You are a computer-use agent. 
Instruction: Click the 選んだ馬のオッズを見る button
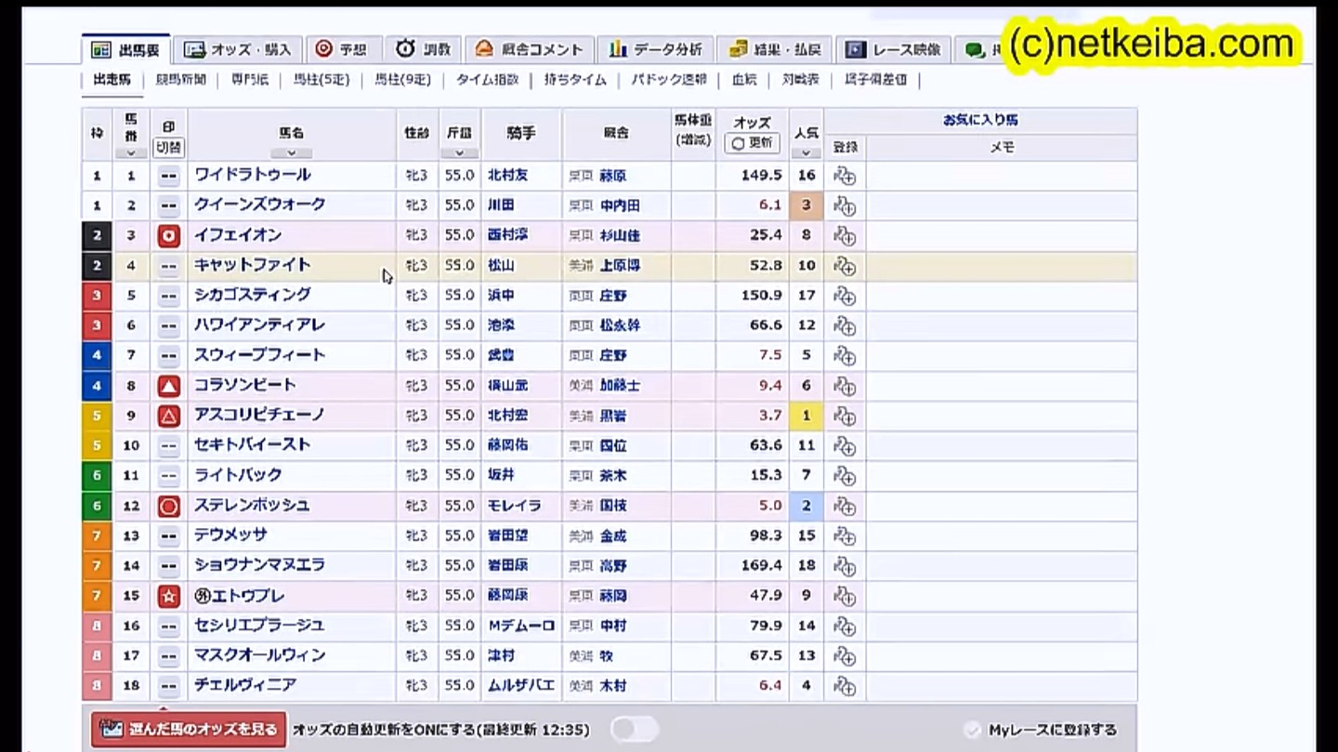189,730
